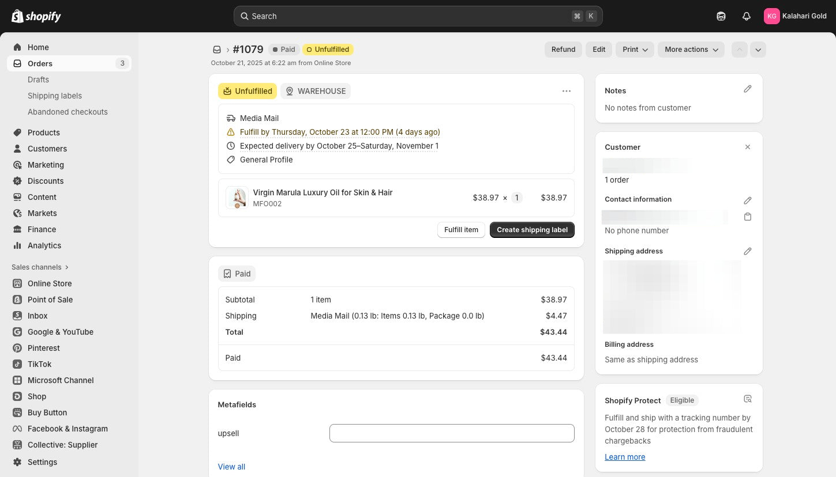Follow the Learn more link
The height and width of the screenshot is (477, 836).
click(625, 457)
